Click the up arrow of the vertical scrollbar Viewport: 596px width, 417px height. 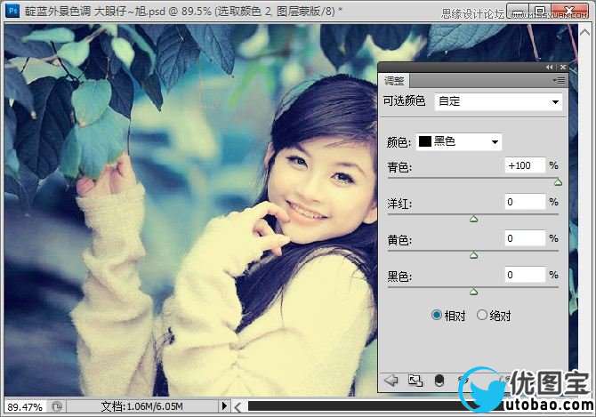tap(585, 33)
